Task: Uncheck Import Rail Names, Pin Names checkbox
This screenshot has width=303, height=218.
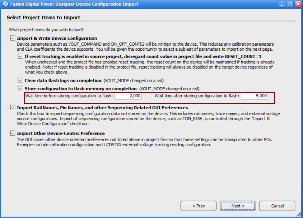Action: (x=13, y=107)
